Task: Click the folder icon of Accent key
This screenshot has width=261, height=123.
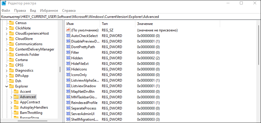Action: [16, 92]
